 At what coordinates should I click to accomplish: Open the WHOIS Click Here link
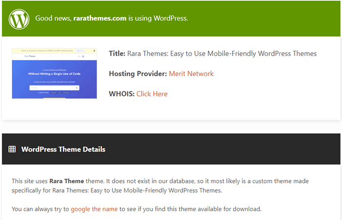click(x=152, y=94)
